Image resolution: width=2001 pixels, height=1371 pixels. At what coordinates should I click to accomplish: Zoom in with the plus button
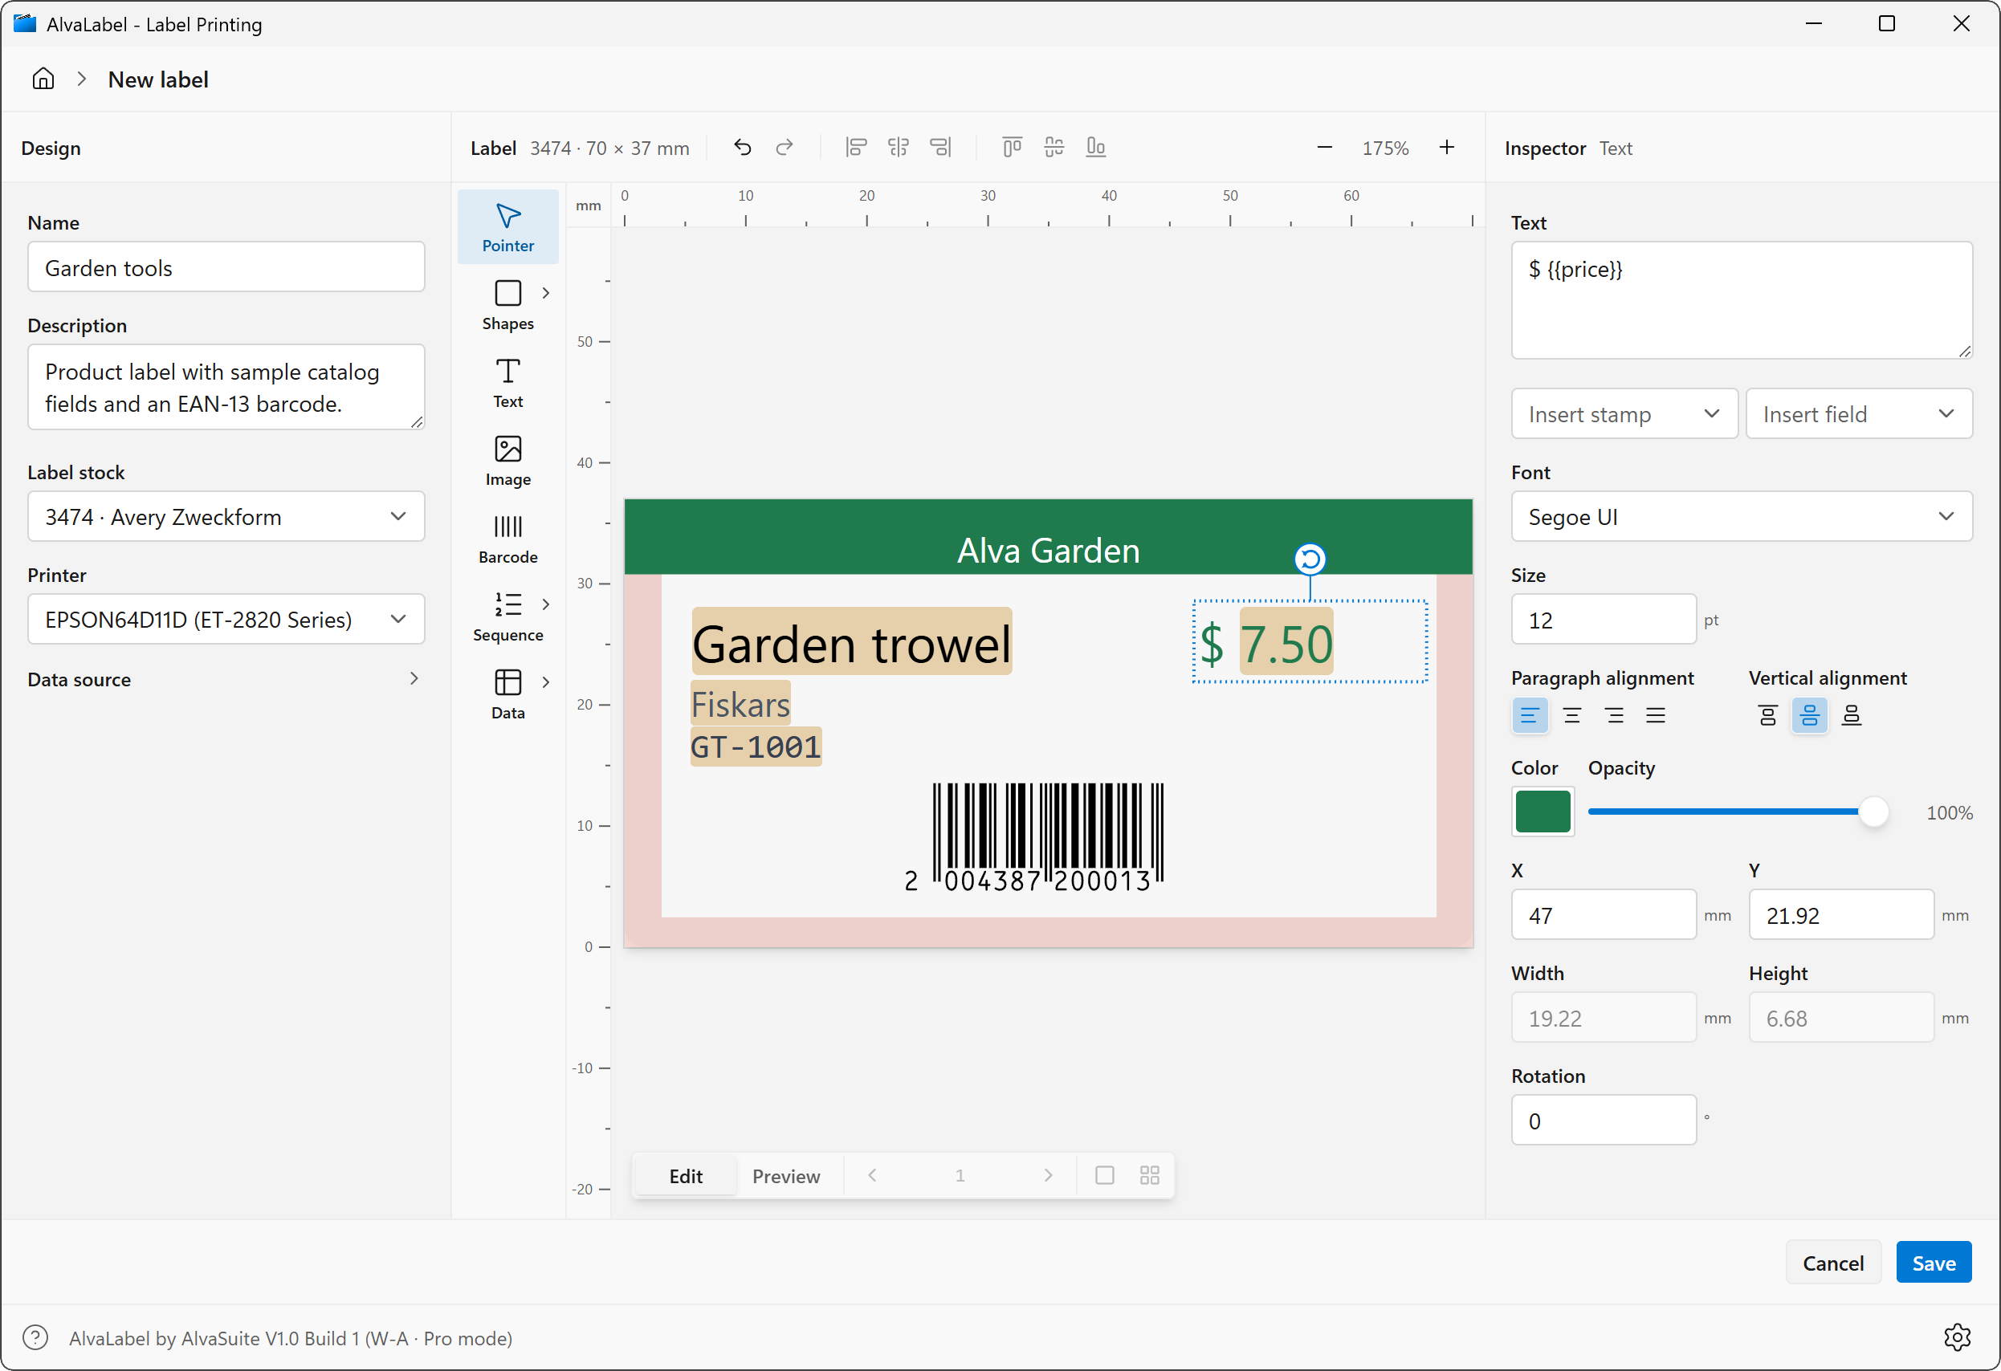1446,148
